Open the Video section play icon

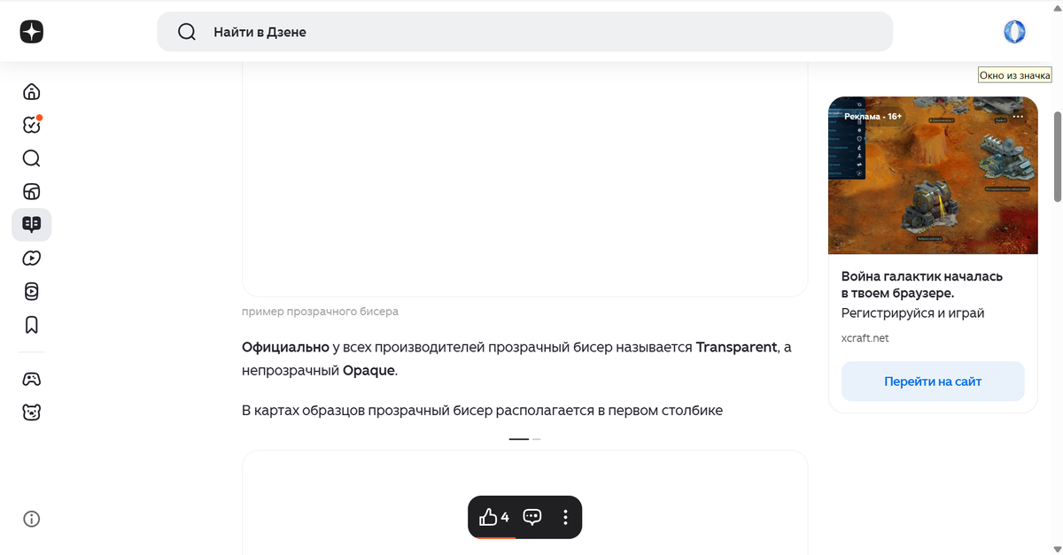tap(31, 258)
